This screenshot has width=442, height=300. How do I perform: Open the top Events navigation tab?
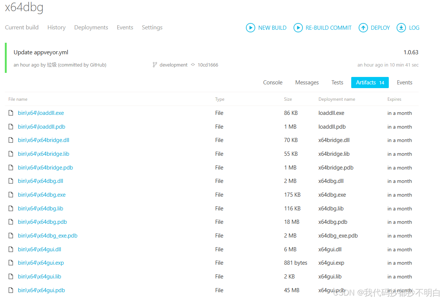point(125,28)
